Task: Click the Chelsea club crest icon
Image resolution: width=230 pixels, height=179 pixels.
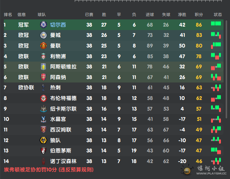Action: pyautogui.click(x=43, y=25)
